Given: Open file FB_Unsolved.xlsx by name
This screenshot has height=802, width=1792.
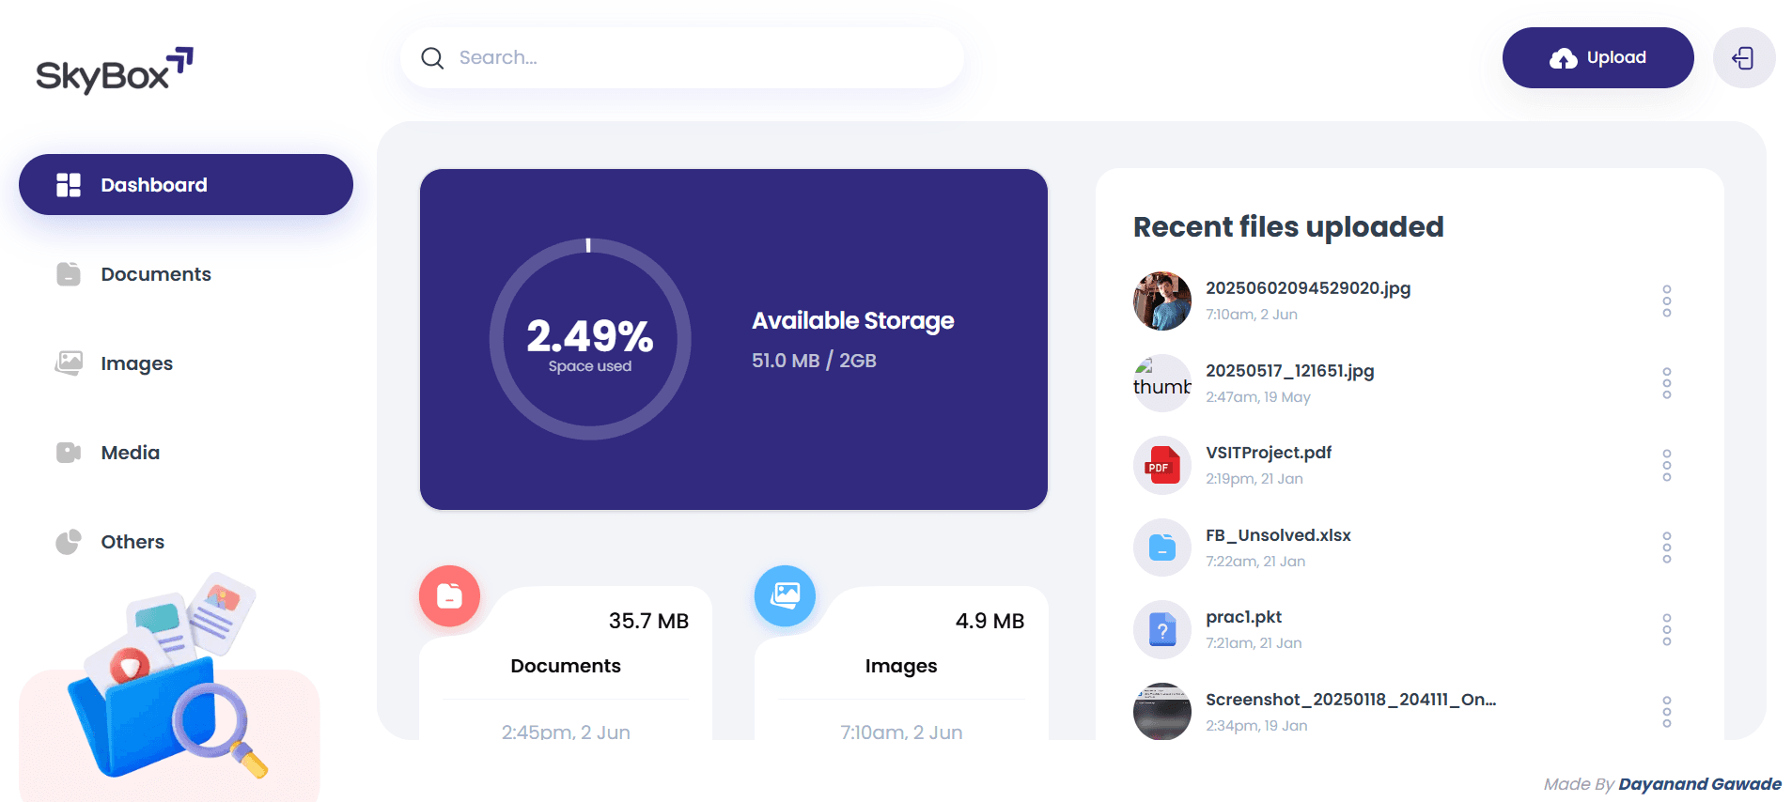Looking at the screenshot, I should click(1278, 535).
